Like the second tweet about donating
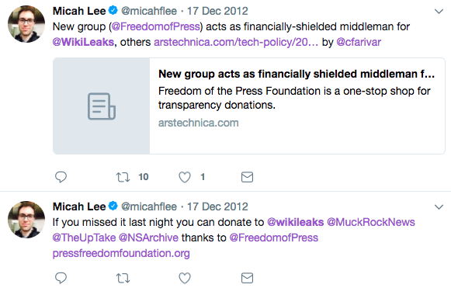The image size is (451, 288). click(x=185, y=278)
